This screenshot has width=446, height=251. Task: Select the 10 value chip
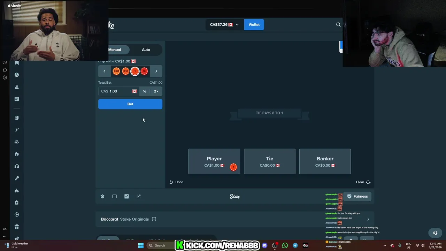click(144, 71)
